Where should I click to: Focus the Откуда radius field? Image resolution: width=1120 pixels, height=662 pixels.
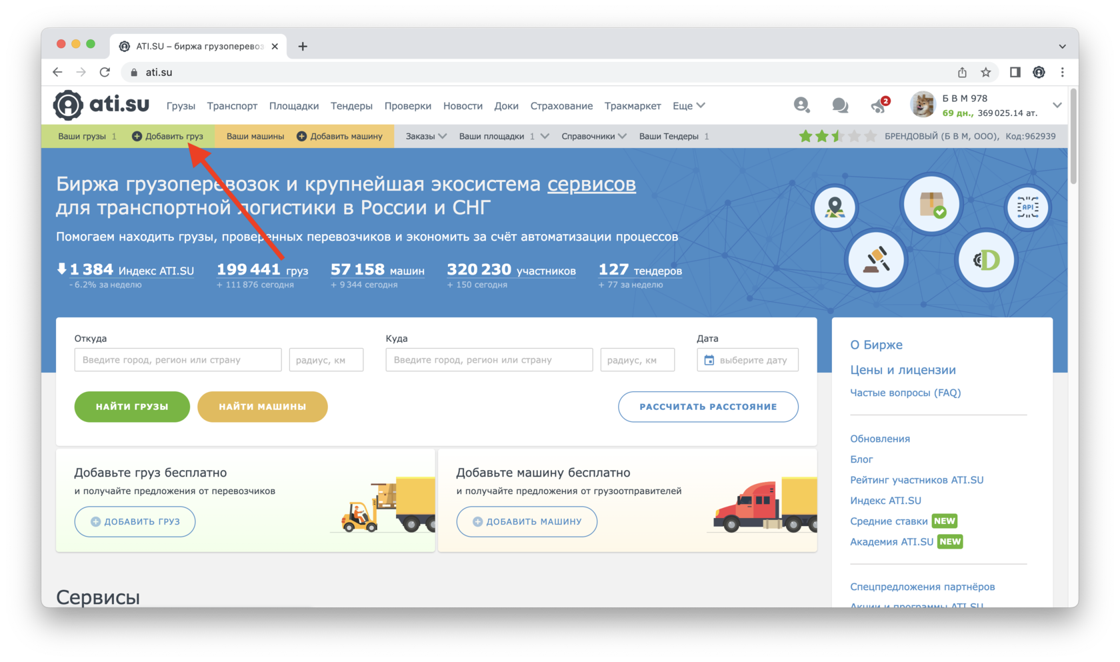pyautogui.click(x=326, y=360)
